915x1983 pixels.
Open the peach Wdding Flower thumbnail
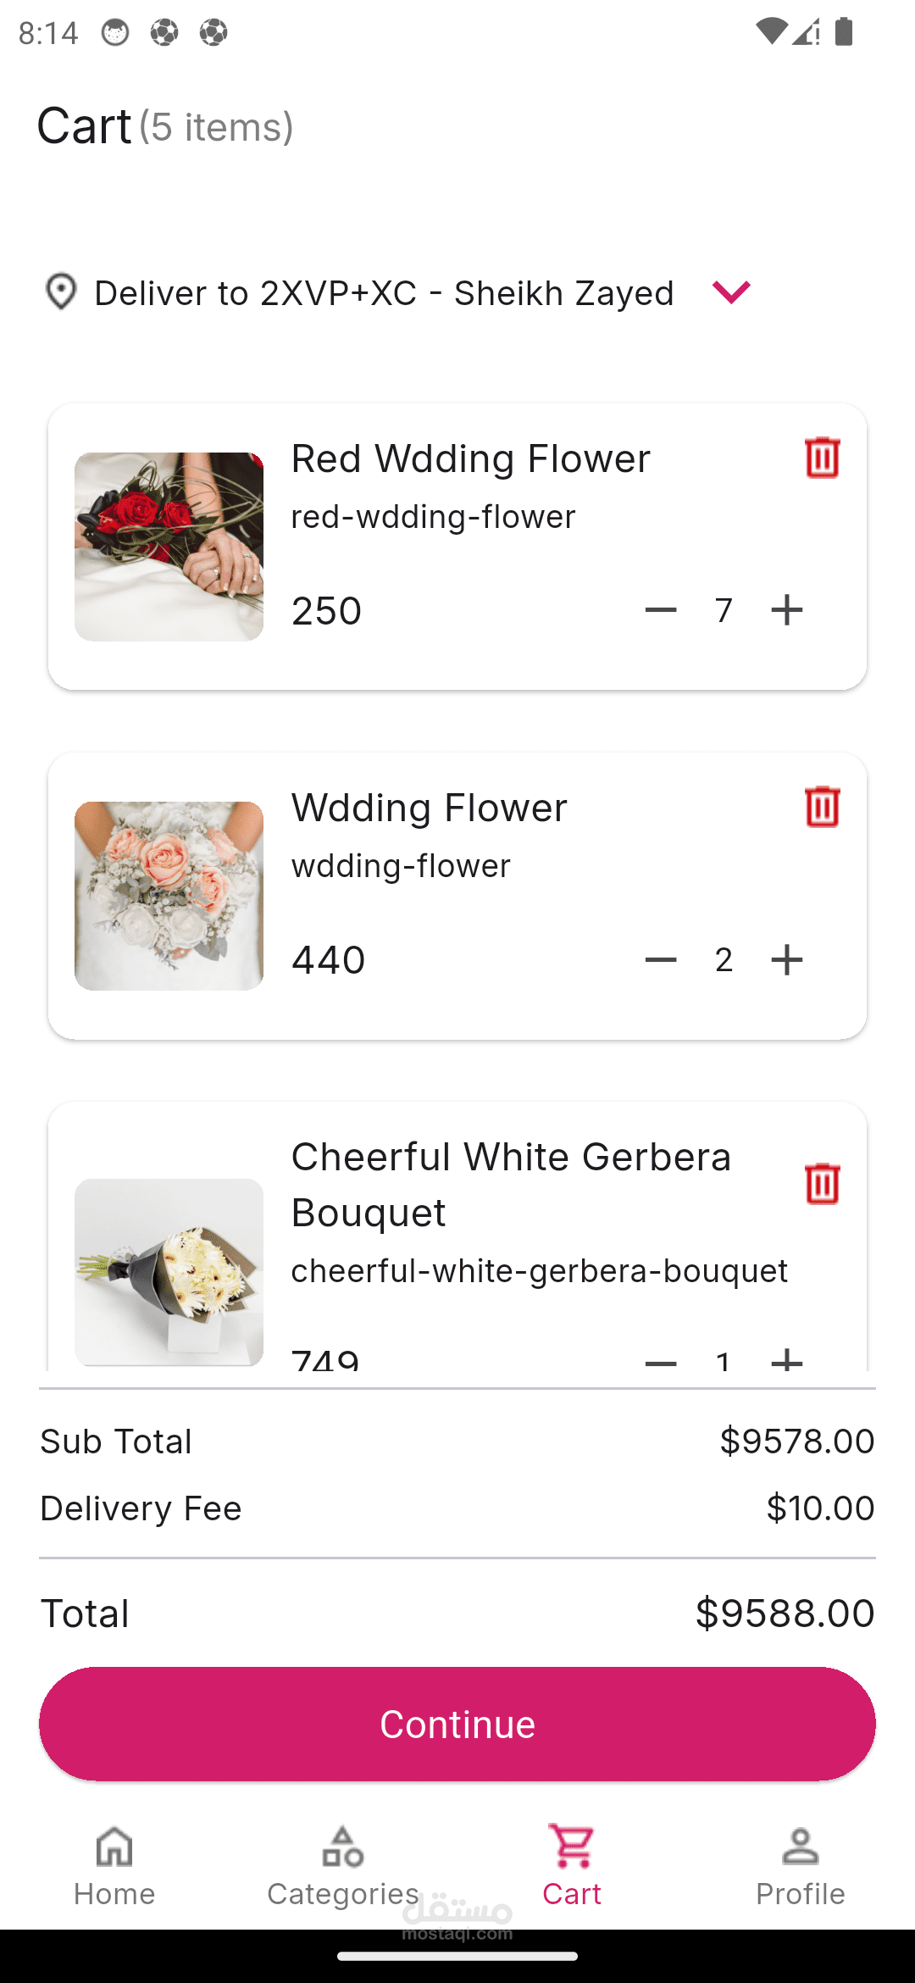[169, 896]
